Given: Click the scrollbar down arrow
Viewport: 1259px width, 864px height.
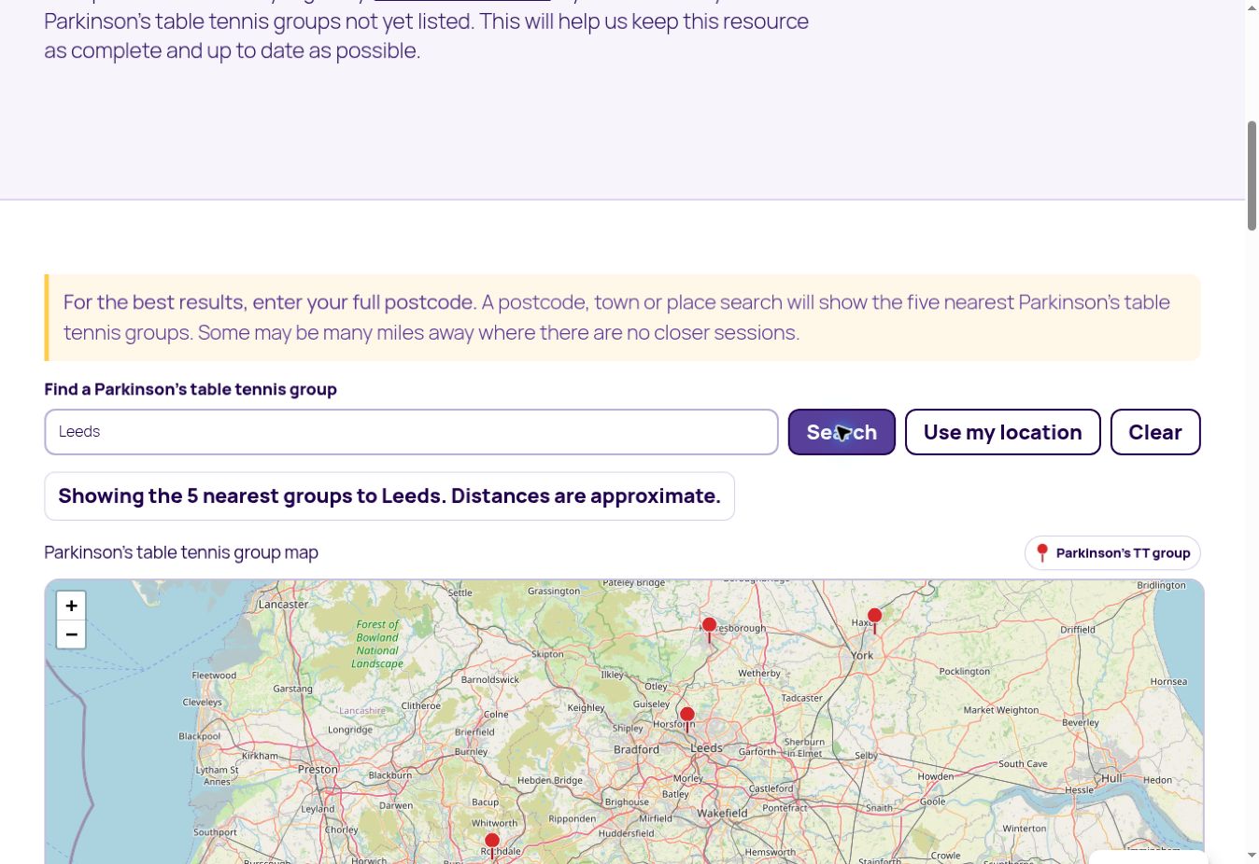Looking at the screenshot, I should [x=1252, y=855].
